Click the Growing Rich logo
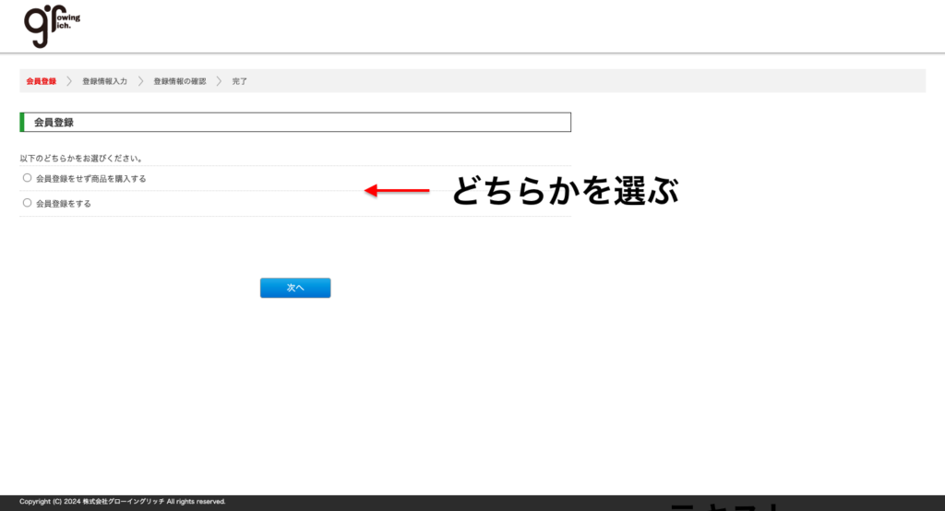The width and height of the screenshot is (945, 511). [51, 26]
